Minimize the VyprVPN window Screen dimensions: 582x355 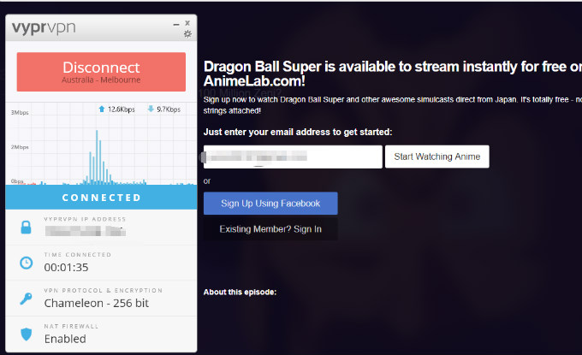[x=176, y=25]
